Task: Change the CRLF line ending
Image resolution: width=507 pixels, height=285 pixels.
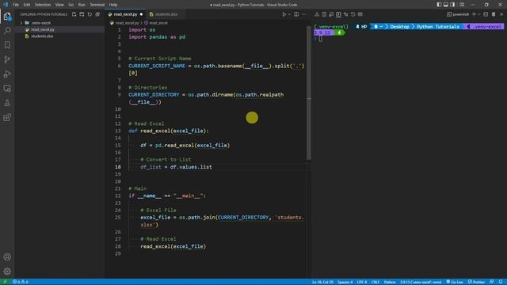Action: [x=375, y=282]
